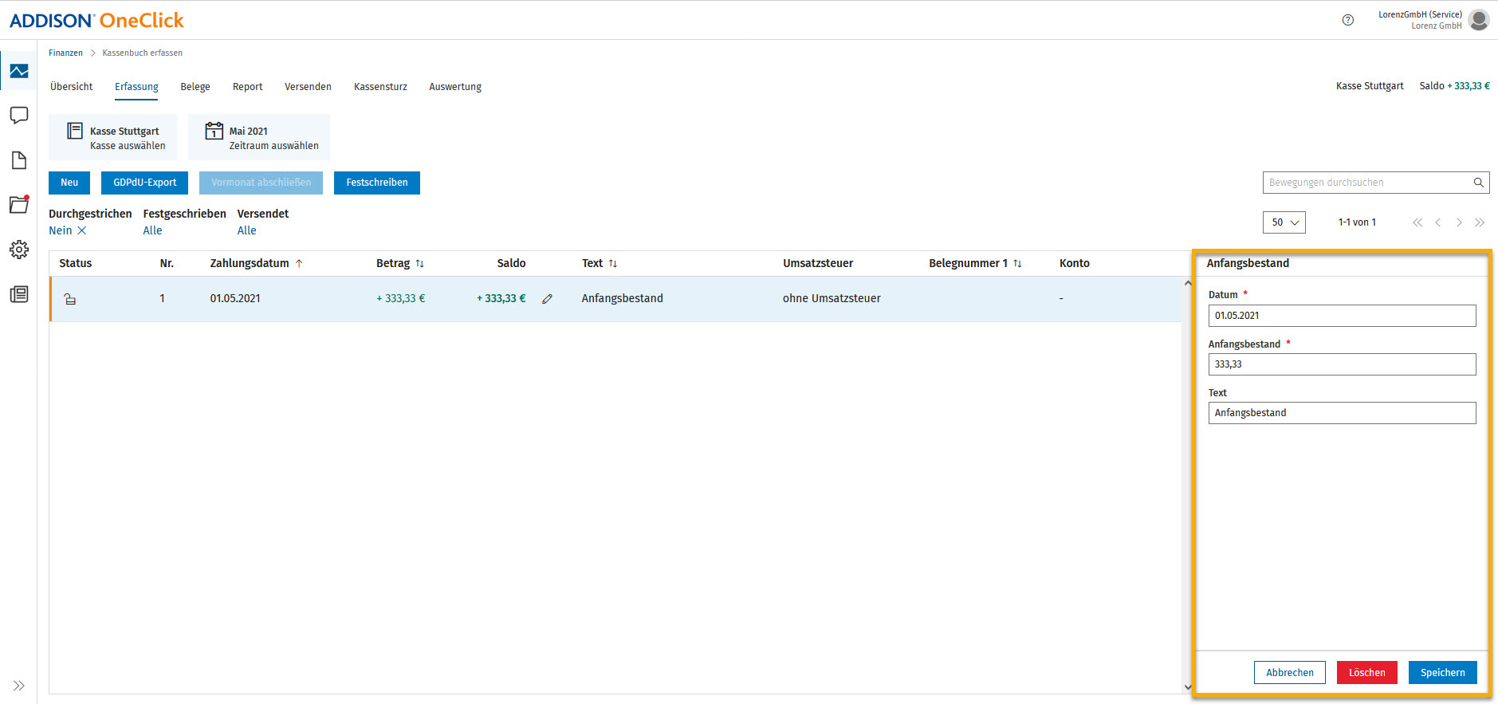
Task: Open the user profile avatar
Action: (x=1479, y=20)
